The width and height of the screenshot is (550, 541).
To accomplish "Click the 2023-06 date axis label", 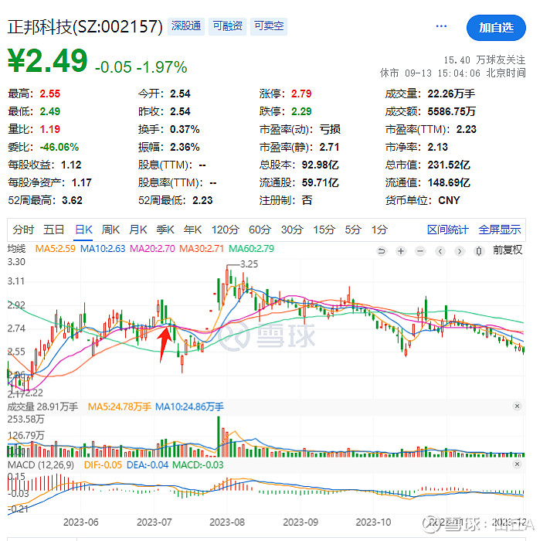I will click(80, 522).
